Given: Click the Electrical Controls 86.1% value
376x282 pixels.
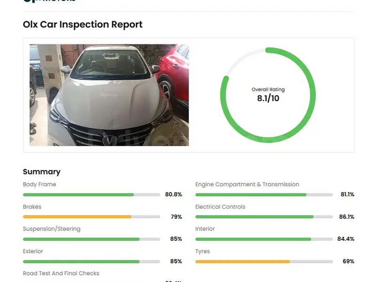Looking at the screenshot, I should click(347, 217).
